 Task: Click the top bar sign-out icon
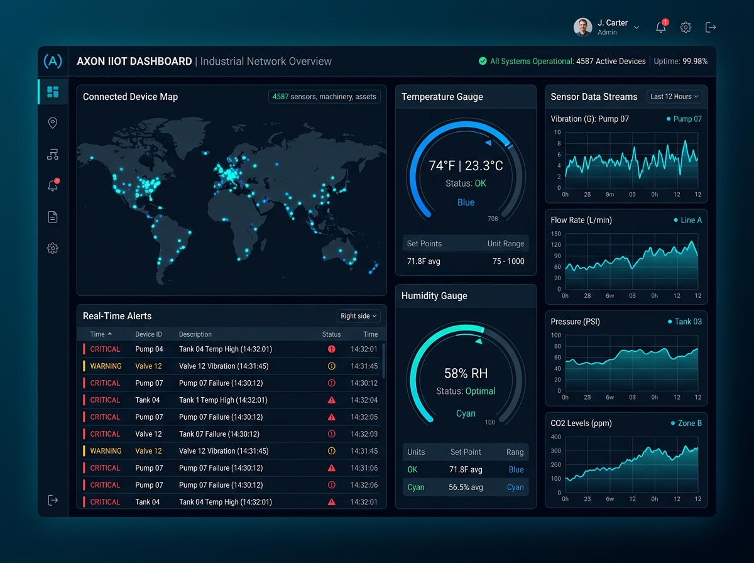click(711, 27)
